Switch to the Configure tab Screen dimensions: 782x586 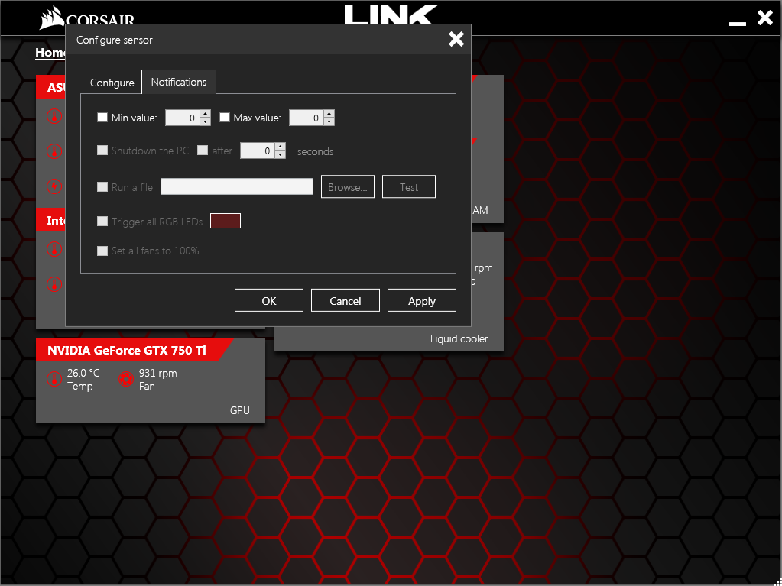(112, 83)
